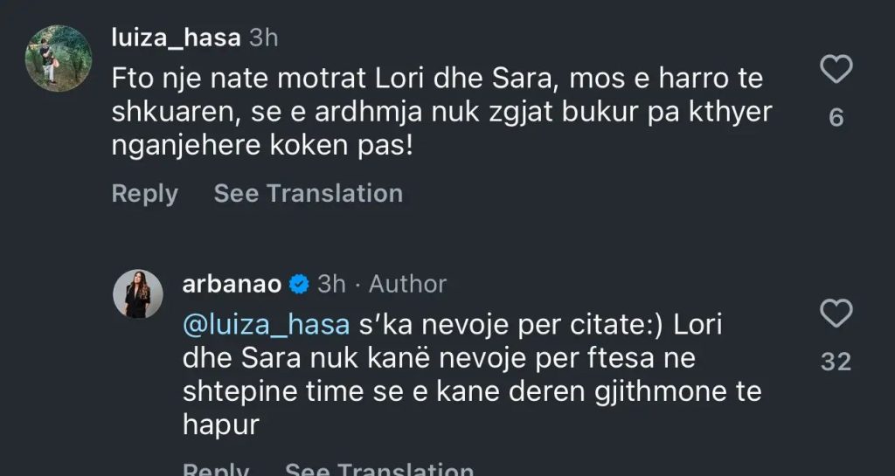Image resolution: width=895 pixels, height=476 pixels.
Task: View the 32 likes on arbanao's reply
Action: 836,362
